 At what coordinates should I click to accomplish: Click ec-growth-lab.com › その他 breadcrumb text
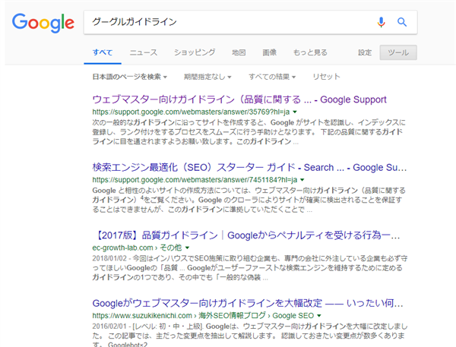click(x=137, y=248)
